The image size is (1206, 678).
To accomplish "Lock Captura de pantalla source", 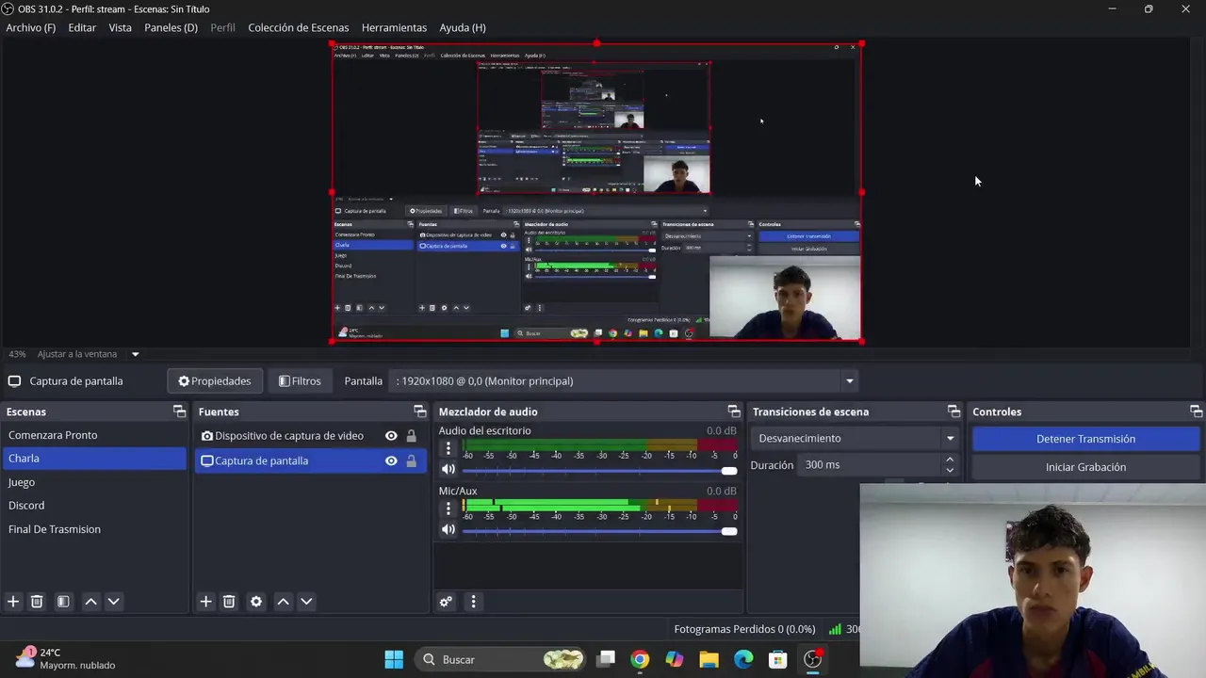I will tap(411, 460).
